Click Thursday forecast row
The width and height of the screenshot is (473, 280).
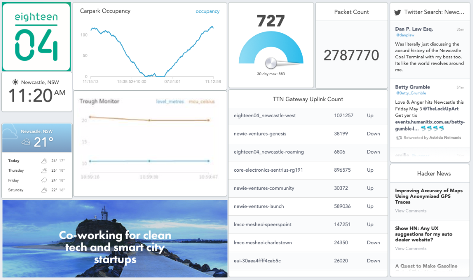37,170
